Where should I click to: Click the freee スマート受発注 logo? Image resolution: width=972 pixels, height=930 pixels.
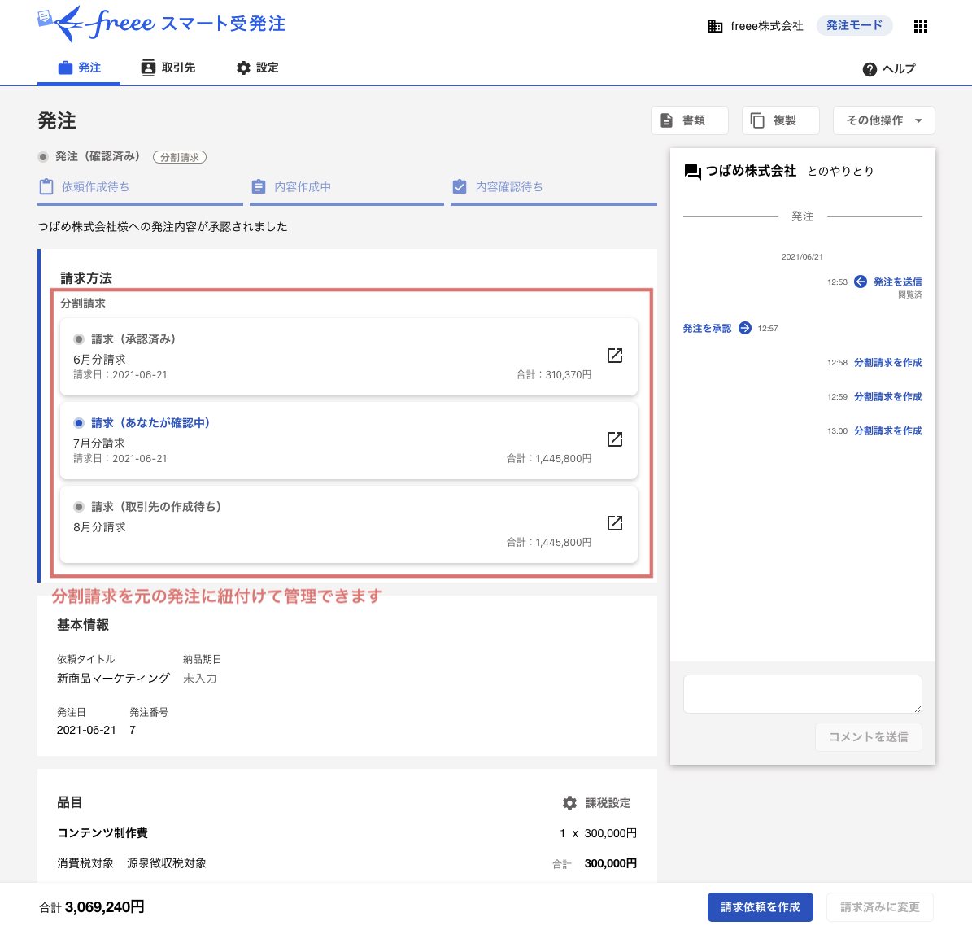tap(159, 25)
